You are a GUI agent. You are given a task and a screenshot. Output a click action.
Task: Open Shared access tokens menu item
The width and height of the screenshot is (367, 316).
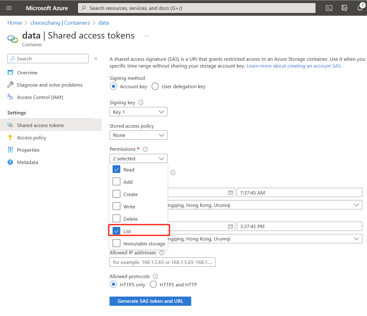coord(51,125)
